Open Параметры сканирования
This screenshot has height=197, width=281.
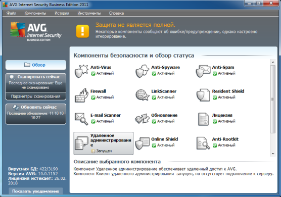tap(36, 96)
